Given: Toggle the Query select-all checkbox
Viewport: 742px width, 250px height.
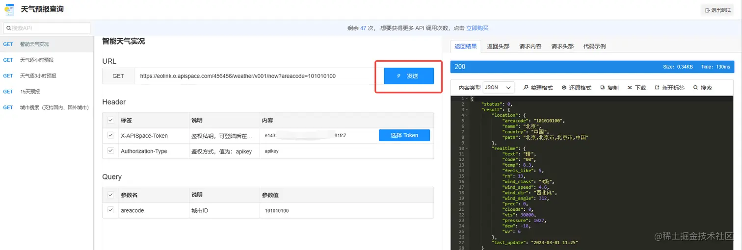Looking at the screenshot, I should coord(110,195).
